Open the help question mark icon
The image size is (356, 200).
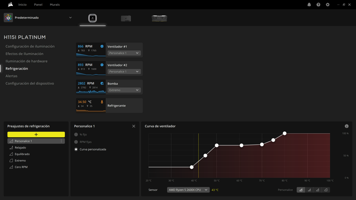(318, 5)
